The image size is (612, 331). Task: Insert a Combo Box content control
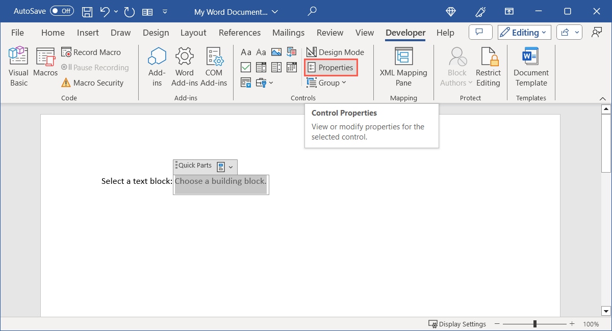tap(261, 67)
